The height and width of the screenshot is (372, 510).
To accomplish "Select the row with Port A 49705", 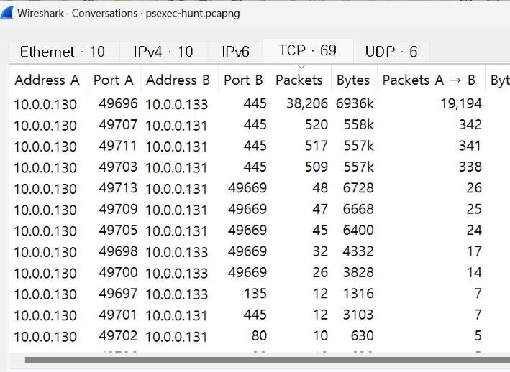I will pos(260,231).
